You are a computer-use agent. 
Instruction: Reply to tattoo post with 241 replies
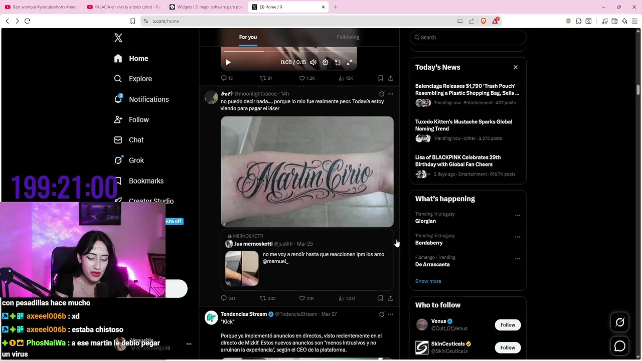point(228,298)
